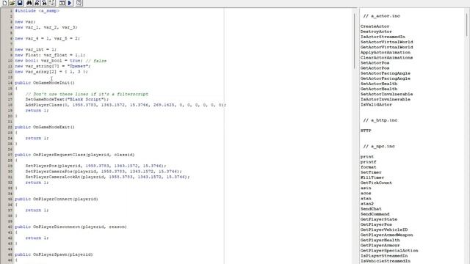This screenshot has height=264, width=470.
Task: Select format in the function list
Action: coord(368,167)
